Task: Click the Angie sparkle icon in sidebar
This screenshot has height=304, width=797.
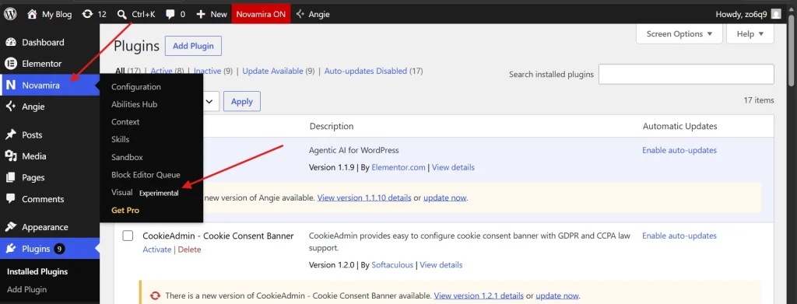Action: 11,107
